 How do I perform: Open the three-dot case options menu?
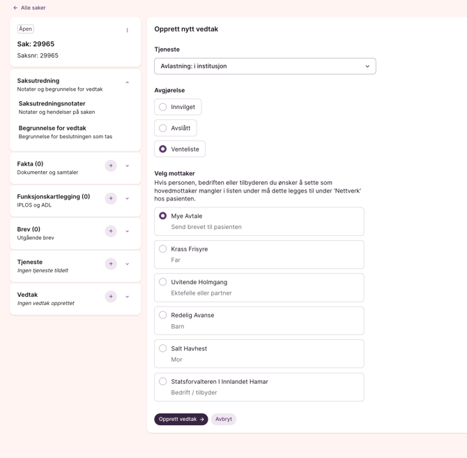127,30
